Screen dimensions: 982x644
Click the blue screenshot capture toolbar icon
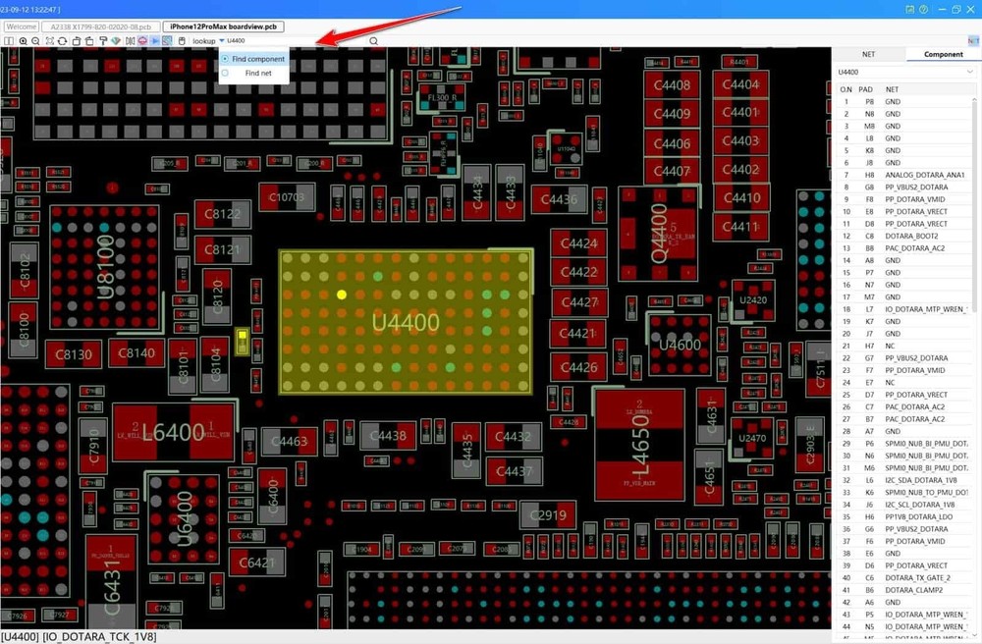166,41
